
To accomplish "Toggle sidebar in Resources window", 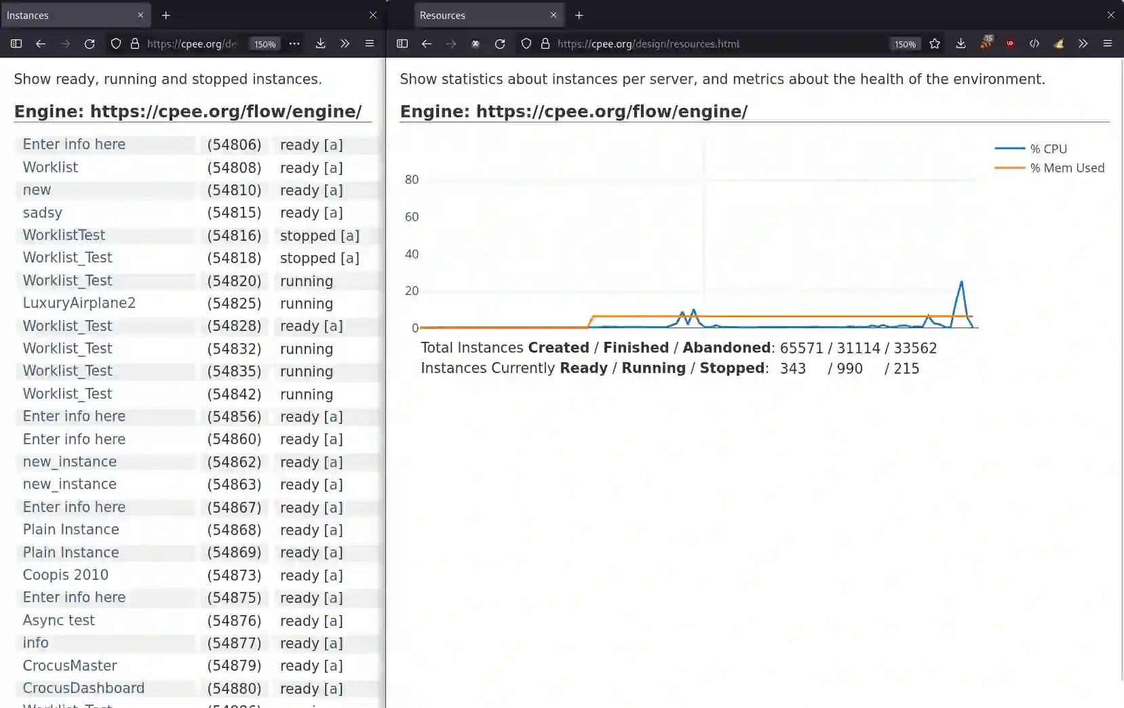I will [x=402, y=43].
